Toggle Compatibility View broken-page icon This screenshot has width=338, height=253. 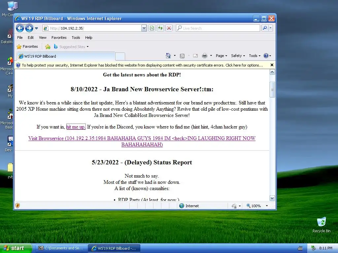click(152, 28)
